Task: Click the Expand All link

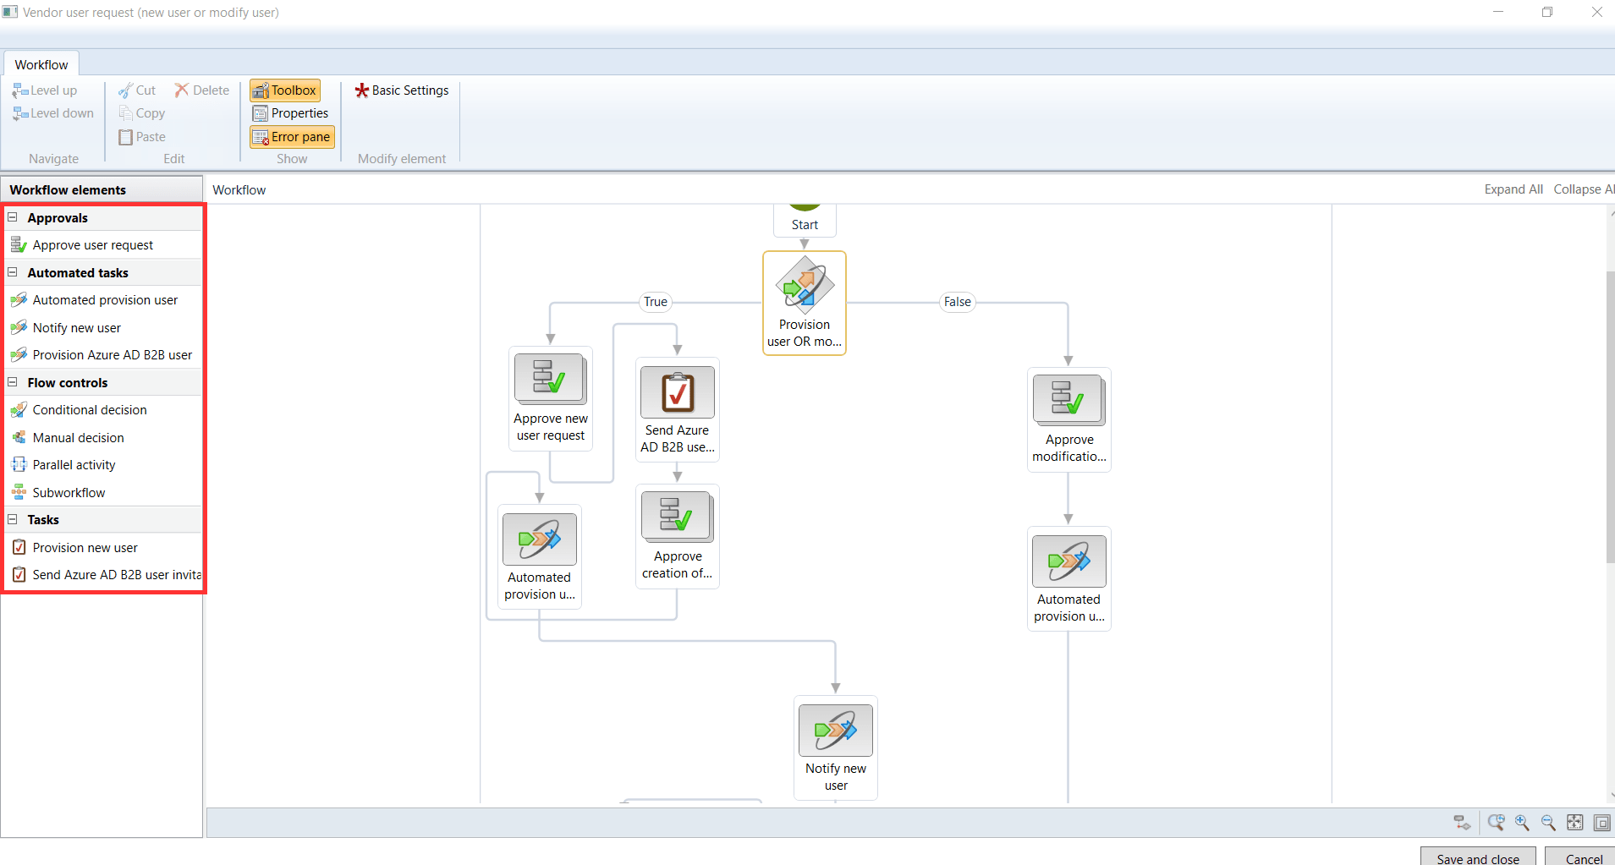Action: pos(1512,189)
